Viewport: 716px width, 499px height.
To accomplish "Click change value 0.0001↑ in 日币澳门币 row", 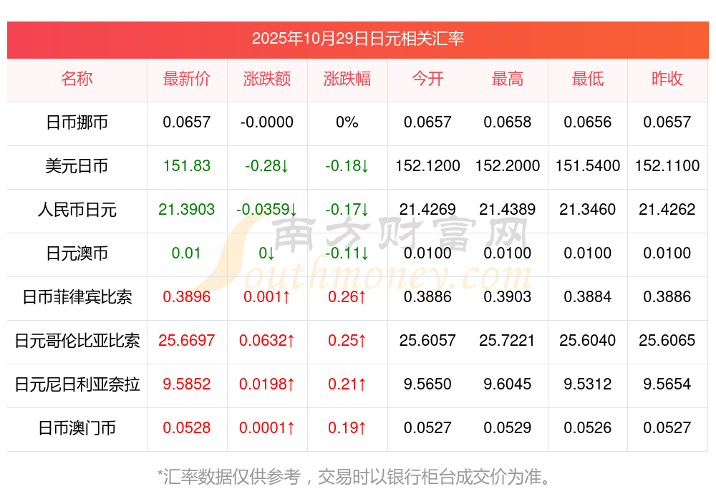I will coord(267,428).
